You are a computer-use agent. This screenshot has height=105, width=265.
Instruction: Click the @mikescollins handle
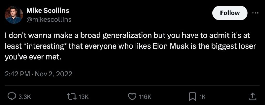[x=49, y=20]
